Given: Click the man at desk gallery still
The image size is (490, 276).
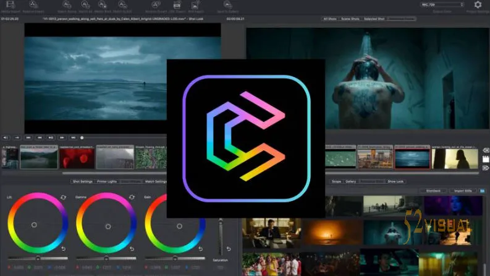Looking at the screenshot, I should click(271, 233).
